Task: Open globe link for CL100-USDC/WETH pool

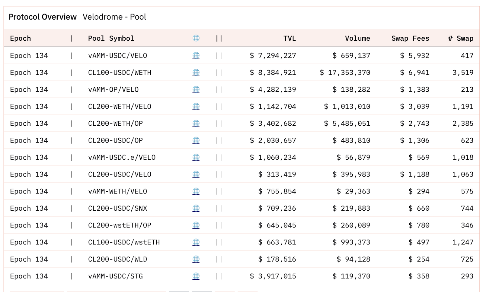Action: pos(196,72)
